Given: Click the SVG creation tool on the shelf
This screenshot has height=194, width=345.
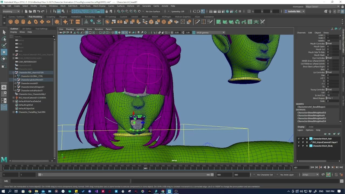Looking at the screenshot, I should 78,22.
